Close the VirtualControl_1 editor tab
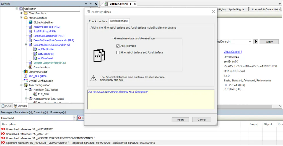 point(134,4)
